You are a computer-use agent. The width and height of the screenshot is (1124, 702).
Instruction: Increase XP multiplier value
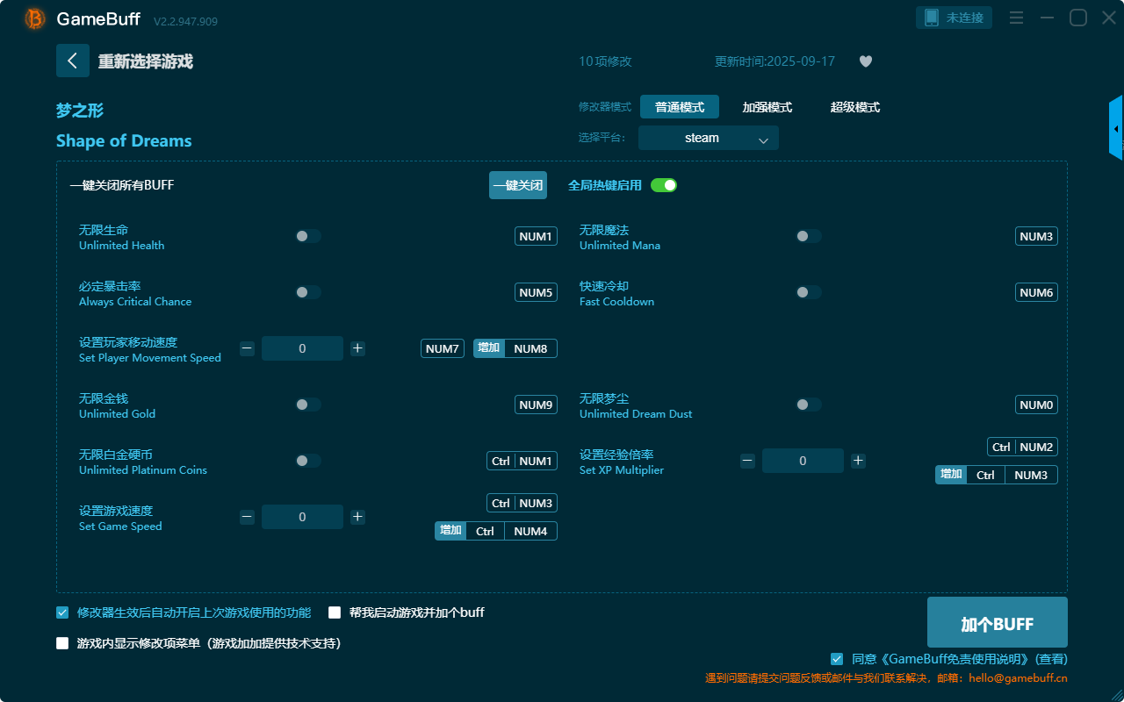(x=858, y=461)
